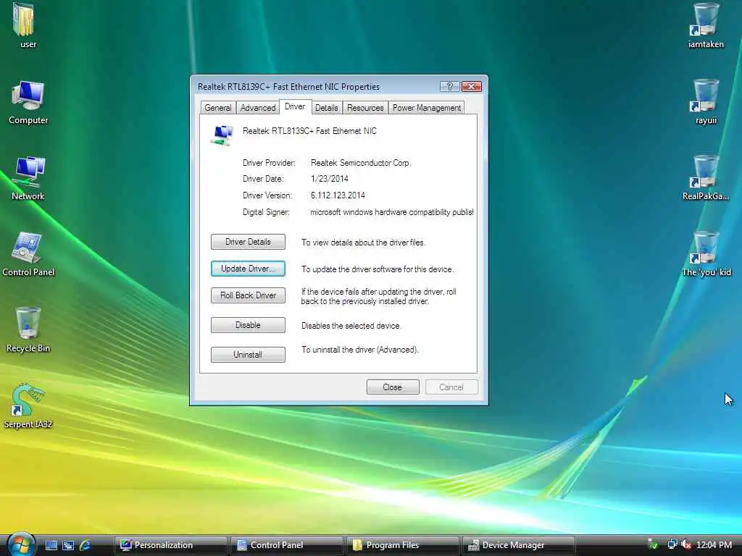The width and height of the screenshot is (742, 556).
Task: Switch to the Power Management tab
Action: [x=426, y=108]
